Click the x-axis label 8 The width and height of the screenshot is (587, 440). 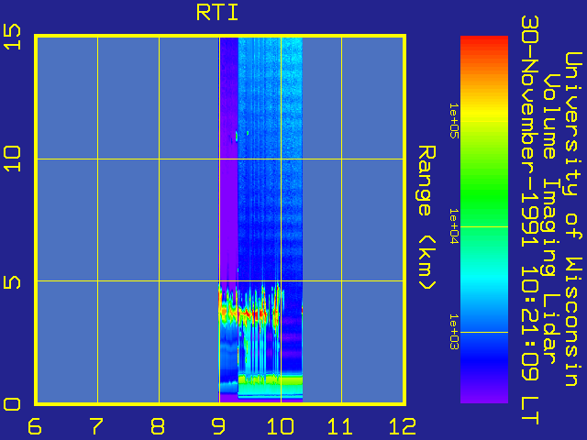pos(158,426)
